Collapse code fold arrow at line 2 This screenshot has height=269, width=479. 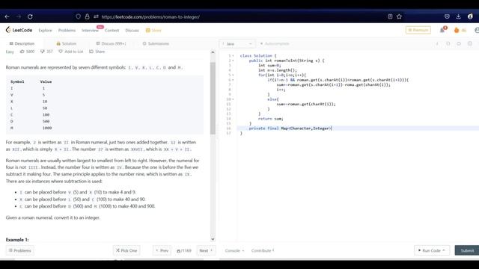(233, 61)
